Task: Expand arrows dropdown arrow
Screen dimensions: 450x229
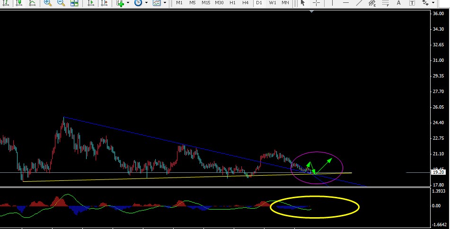Action: click(433, 3)
